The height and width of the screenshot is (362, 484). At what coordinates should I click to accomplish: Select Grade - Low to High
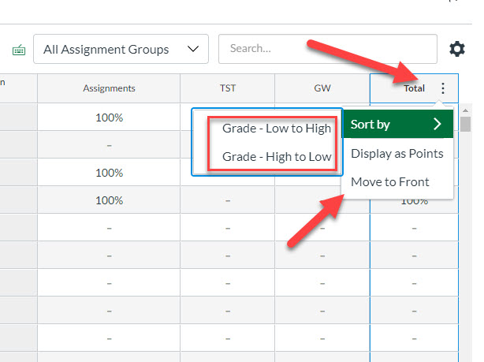click(x=276, y=129)
